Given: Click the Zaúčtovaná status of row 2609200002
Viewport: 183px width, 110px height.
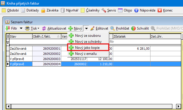Looking at the screenshot, I should (18, 54).
